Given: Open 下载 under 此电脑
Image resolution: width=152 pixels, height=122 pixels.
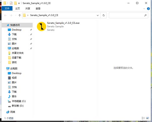Looking at the screenshot, I should (14, 92).
